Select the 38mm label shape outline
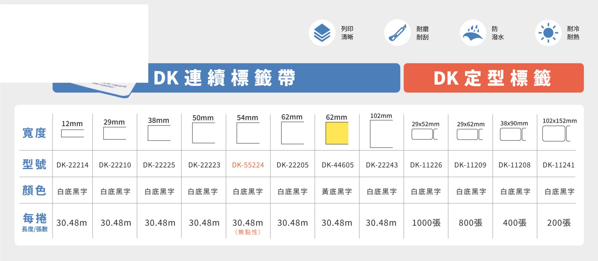Viewport: 598px width, 261px height. 159,133
